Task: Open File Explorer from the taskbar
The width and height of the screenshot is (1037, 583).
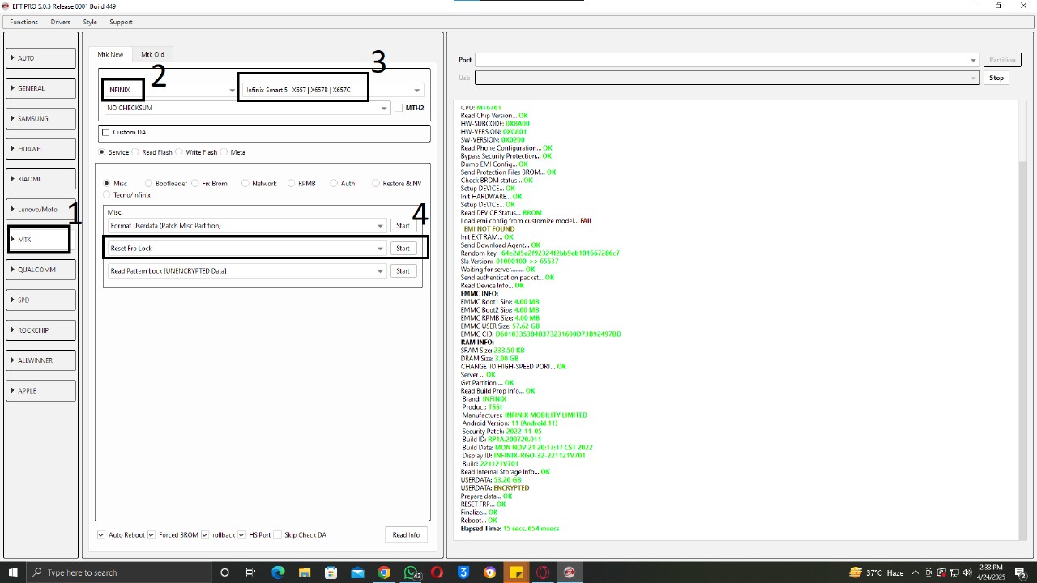Action: 305,572
